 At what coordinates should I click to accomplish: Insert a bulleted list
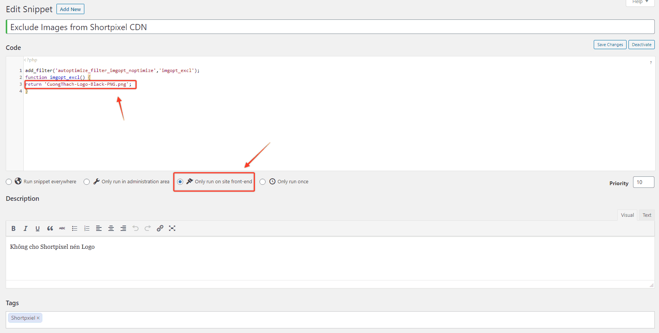tap(74, 228)
